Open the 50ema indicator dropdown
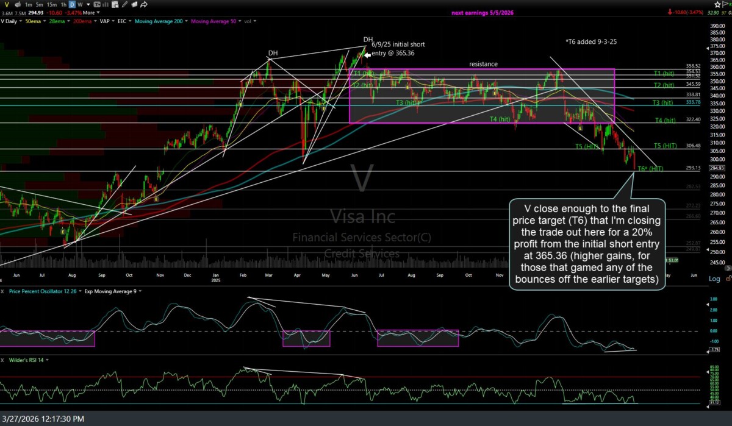The height and width of the screenshot is (426, 732). pos(43,21)
